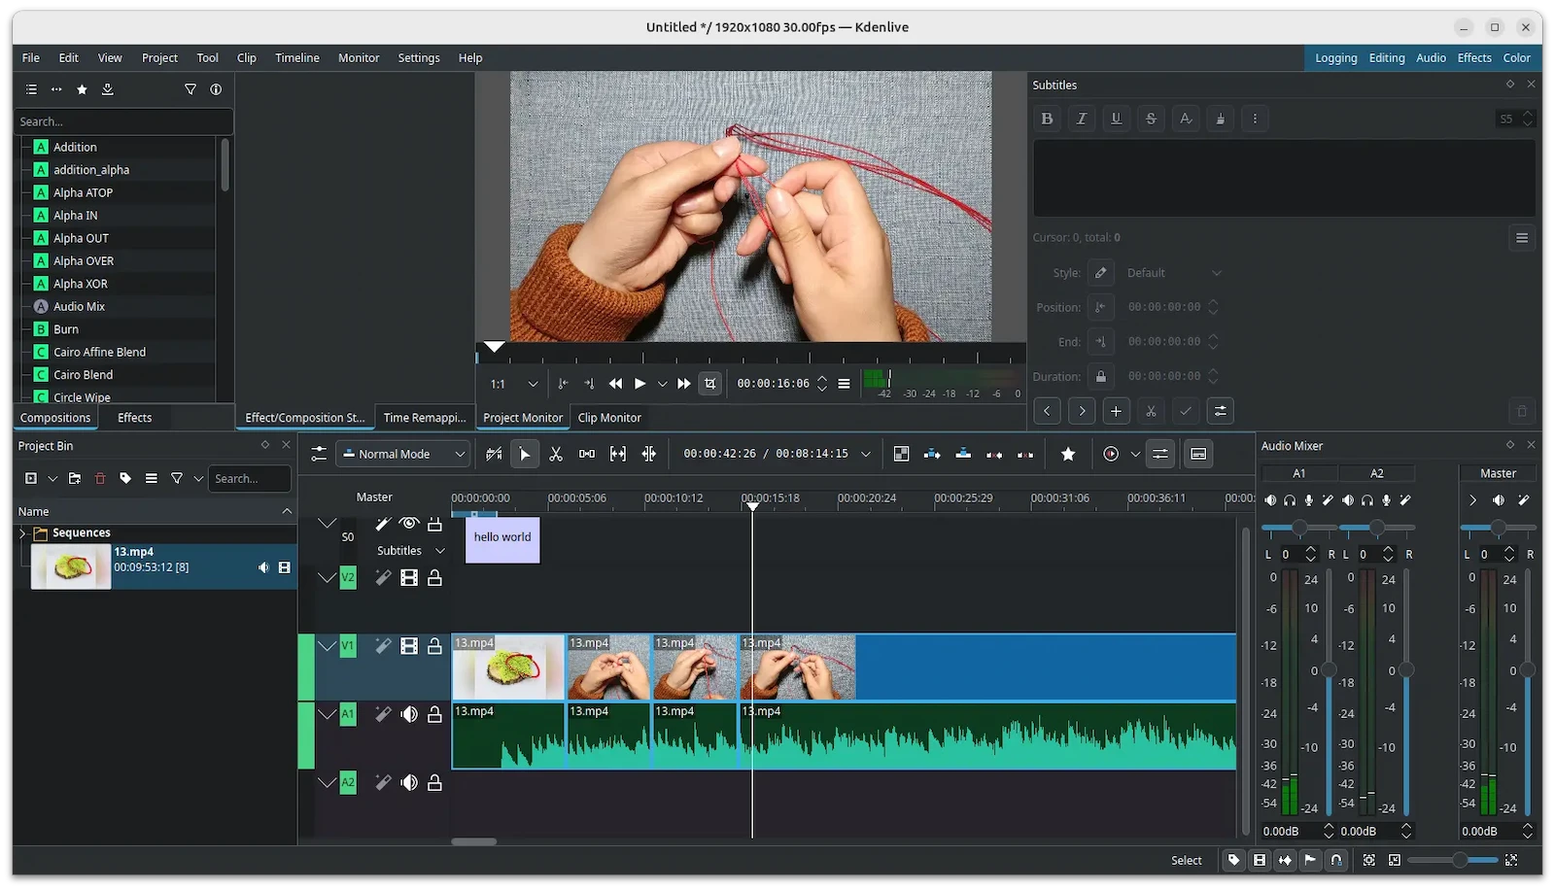1555x890 pixels.
Task: Click edit style pencil icon
Action: 1101,273
